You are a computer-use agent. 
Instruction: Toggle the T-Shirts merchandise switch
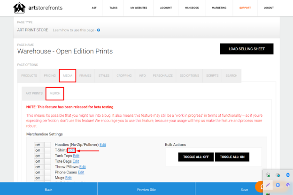tap(42, 150)
